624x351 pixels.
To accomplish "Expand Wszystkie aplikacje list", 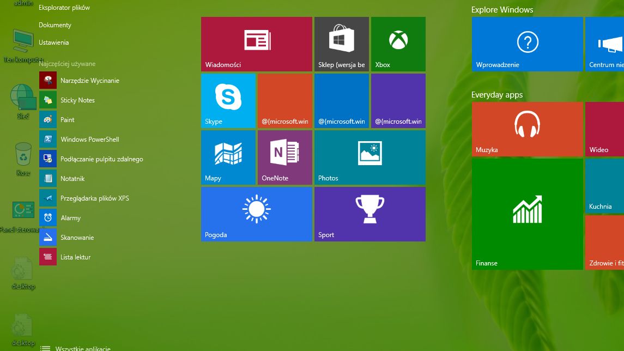I will (76, 348).
